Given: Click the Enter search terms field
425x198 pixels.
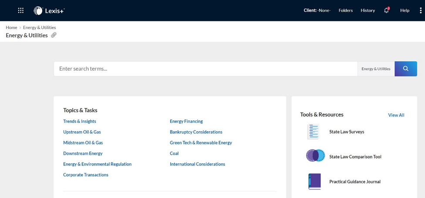Looking at the screenshot, I should (206, 69).
